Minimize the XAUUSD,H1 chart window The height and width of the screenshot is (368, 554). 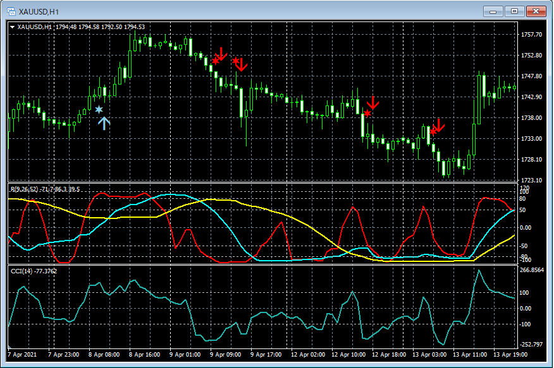pyautogui.click(x=494, y=11)
